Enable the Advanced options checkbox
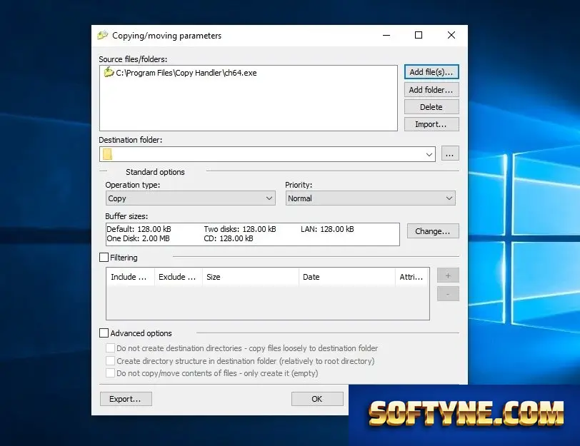The width and height of the screenshot is (580, 446). pos(104,333)
